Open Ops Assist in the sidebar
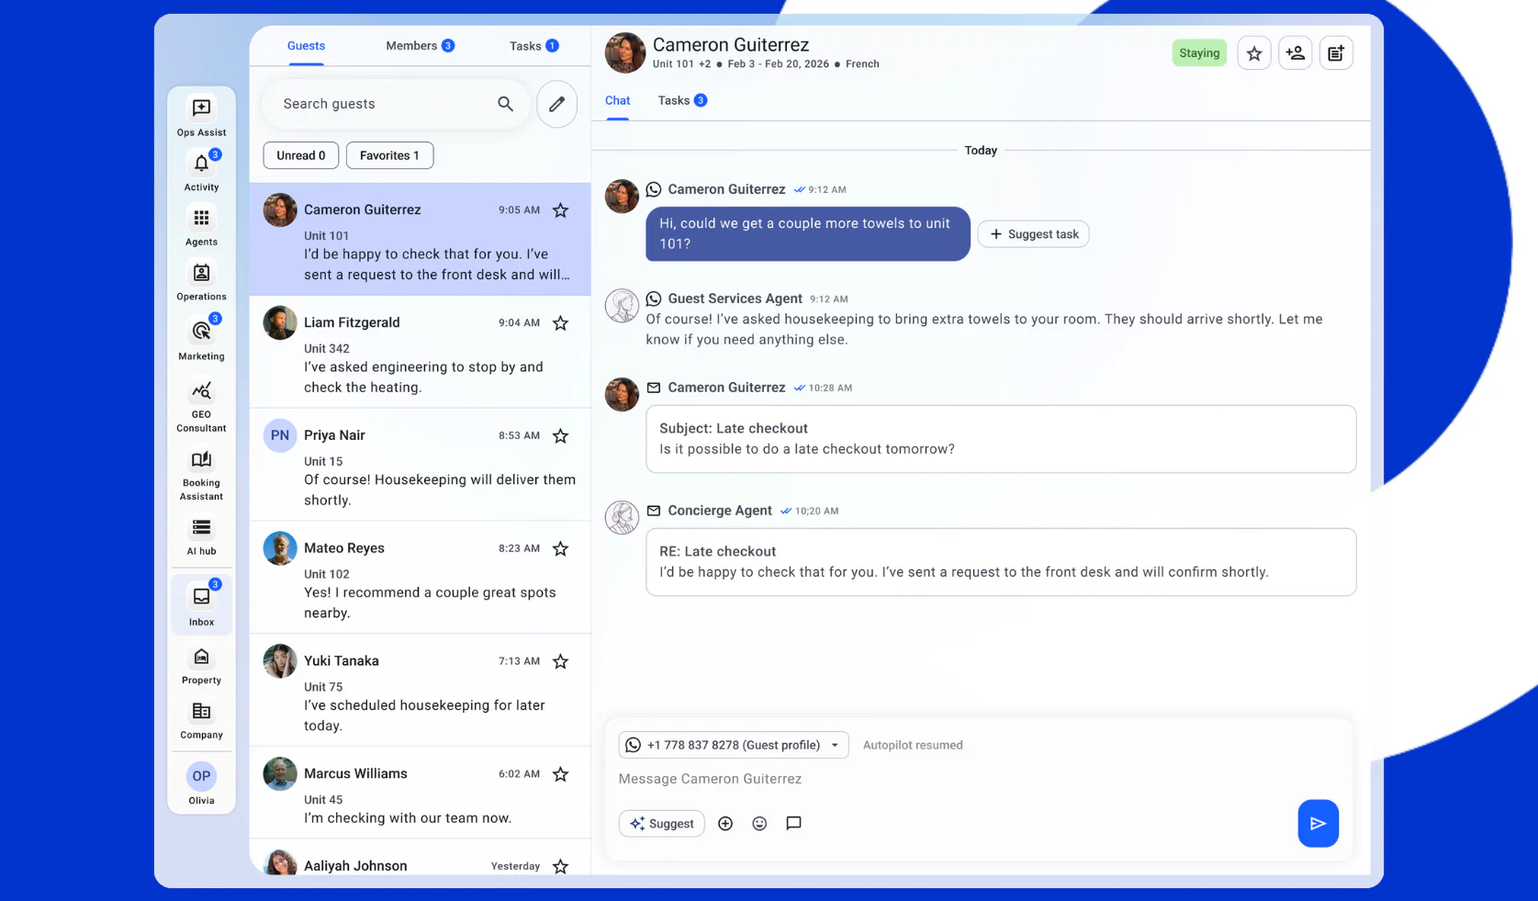The height and width of the screenshot is (901, 1538). coord(201,116)
